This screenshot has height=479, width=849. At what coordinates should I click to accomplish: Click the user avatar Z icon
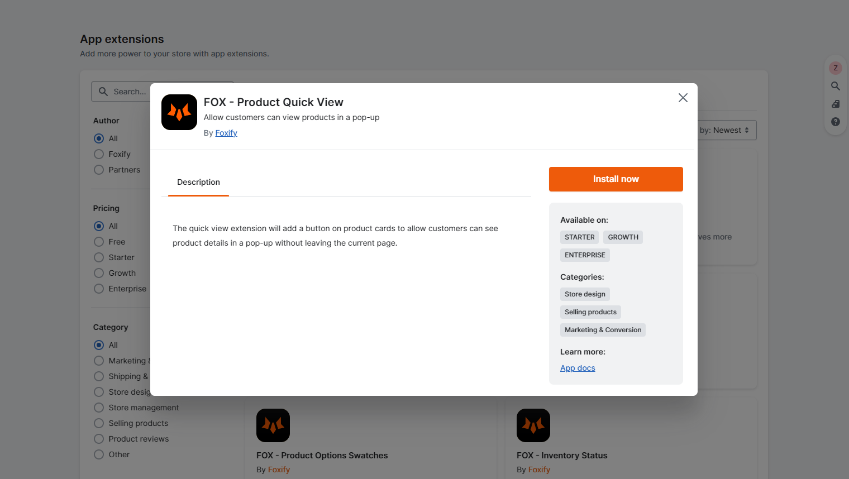pyautogui.click(x=836, y=68)
